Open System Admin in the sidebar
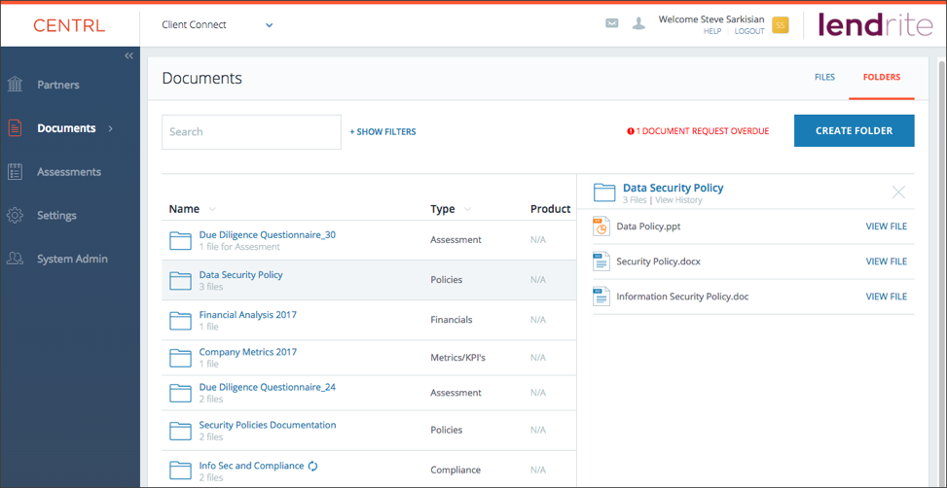The width and height of the screenshot is (947, 488). (72, 259)
